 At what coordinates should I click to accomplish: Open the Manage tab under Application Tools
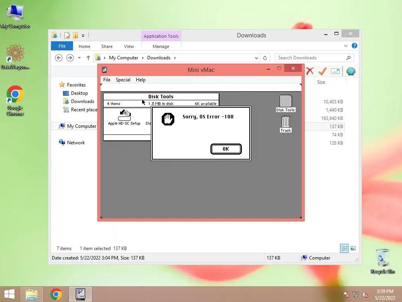click(x=161, y=46)
